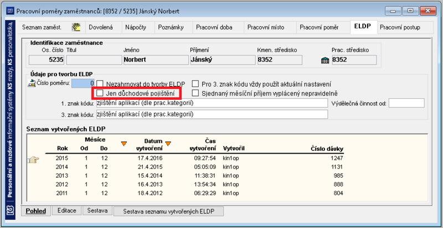The image size is (443, 228).
Task: Click the KS application icon in title bar
Action: click(10, 11)
